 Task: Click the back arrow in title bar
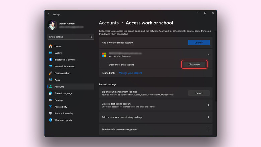[x=49, y=14]
